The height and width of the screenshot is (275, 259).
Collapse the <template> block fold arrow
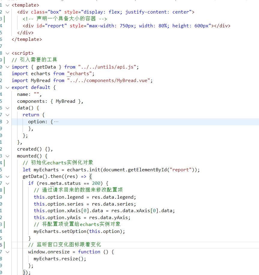[8, 5]
